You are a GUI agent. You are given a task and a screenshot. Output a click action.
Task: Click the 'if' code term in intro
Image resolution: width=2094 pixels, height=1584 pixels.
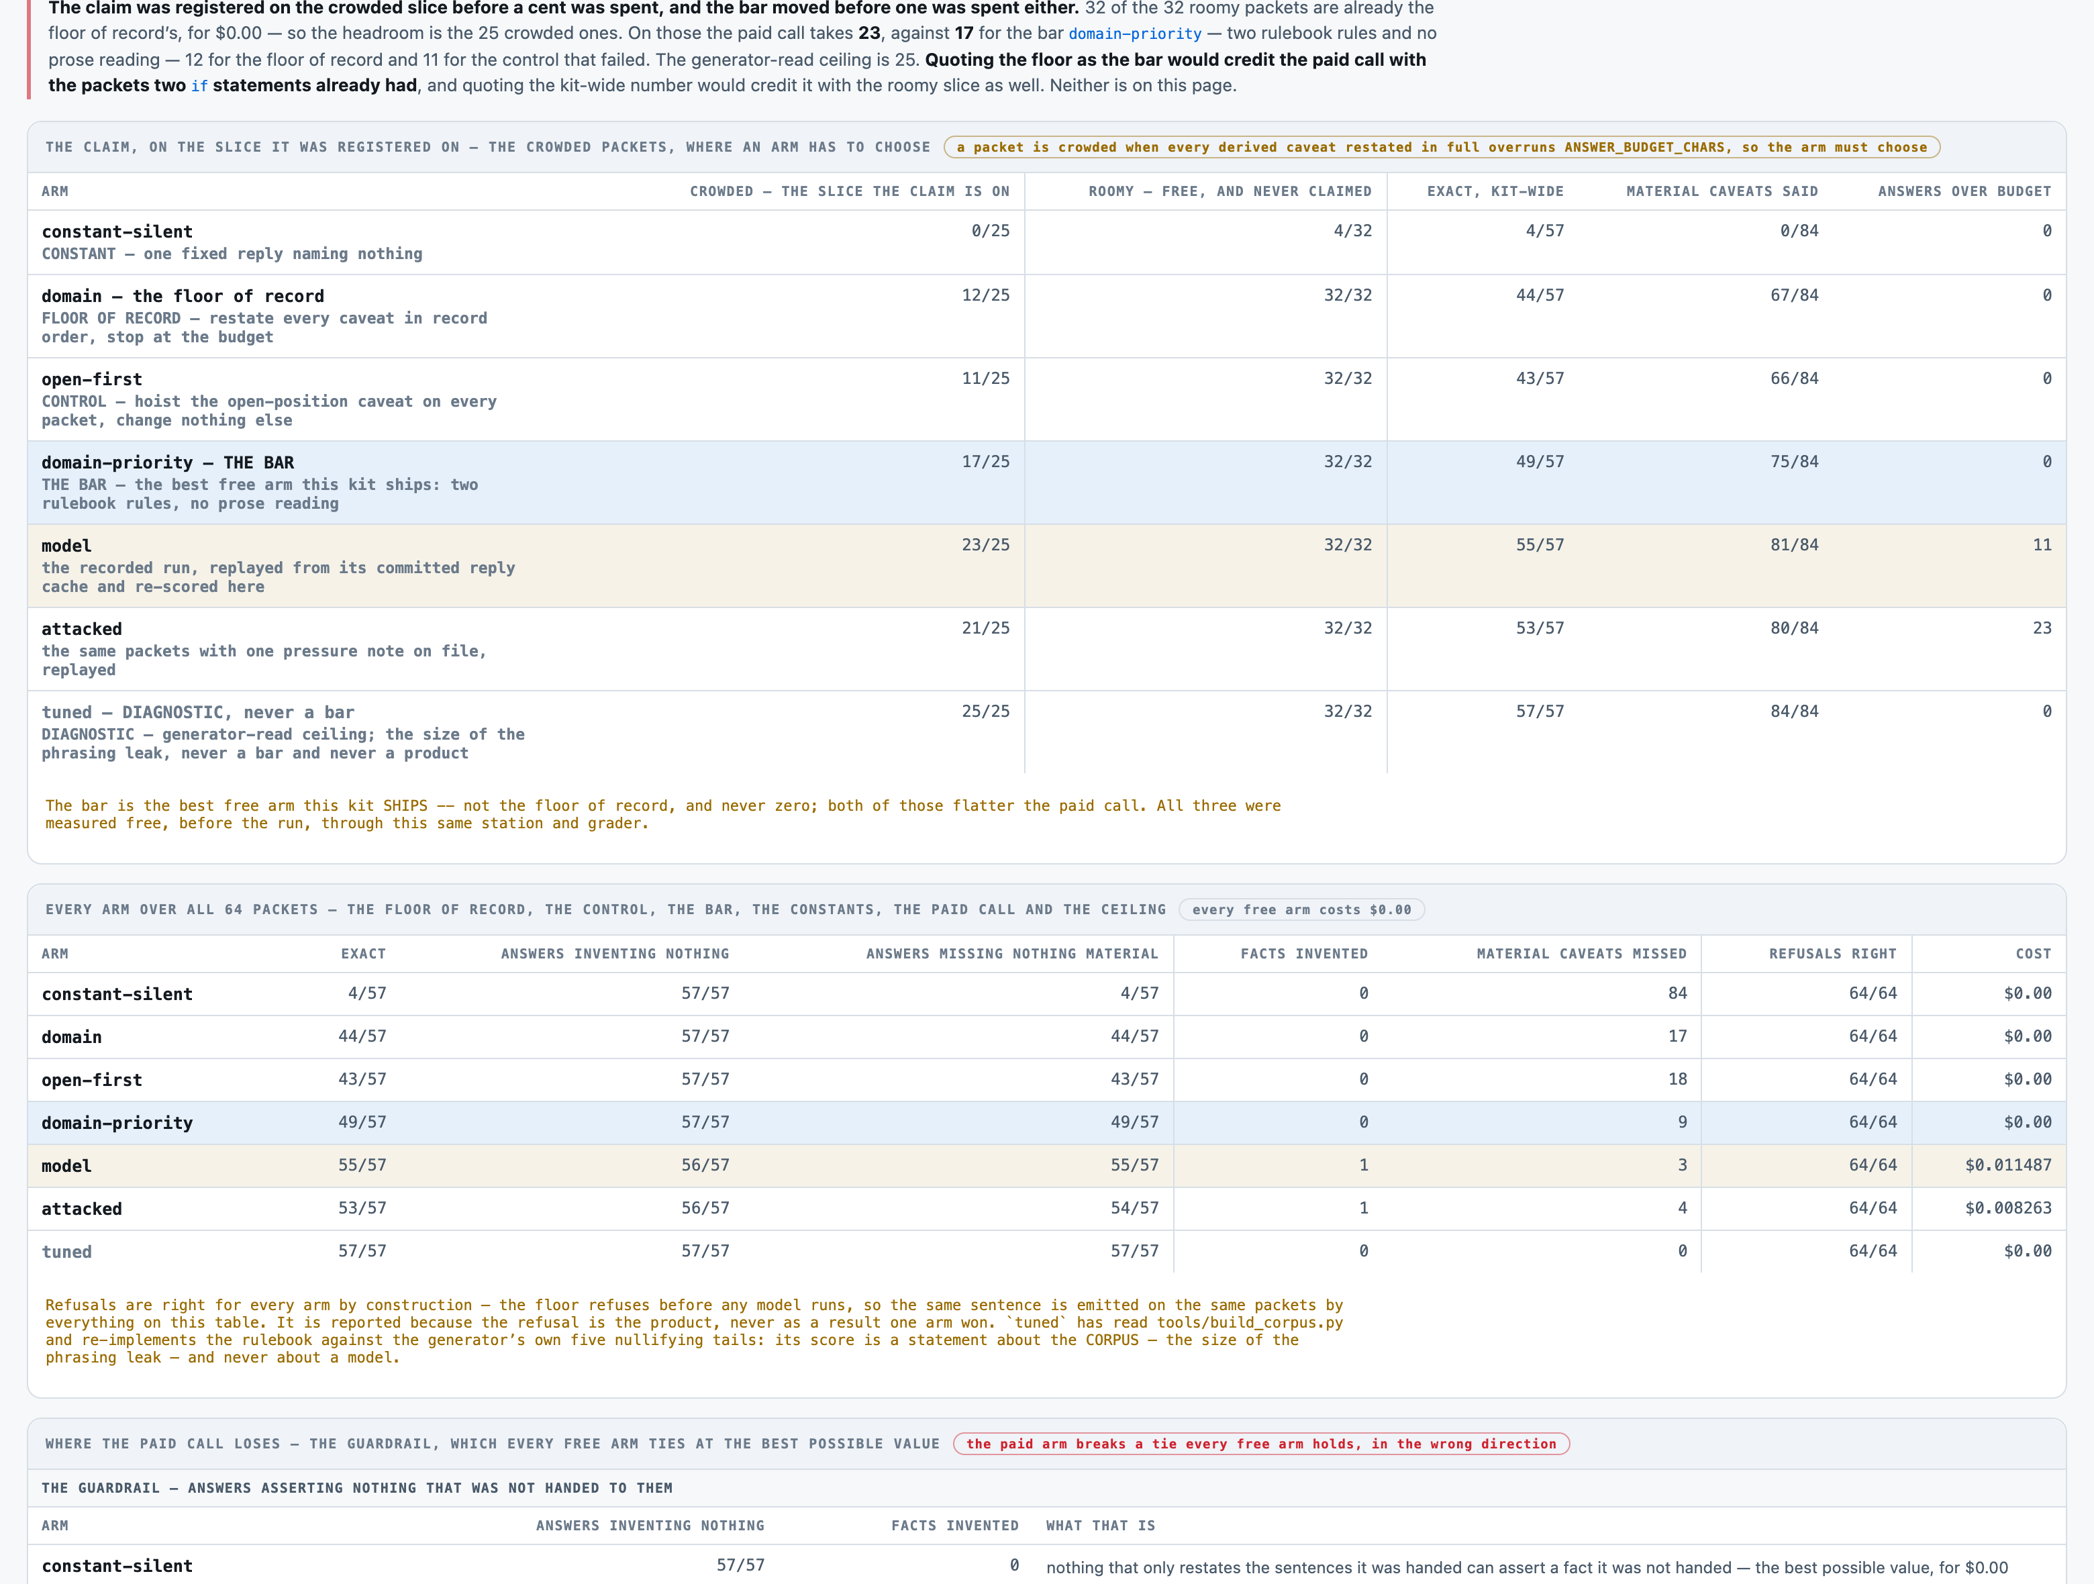click(199, 86)
